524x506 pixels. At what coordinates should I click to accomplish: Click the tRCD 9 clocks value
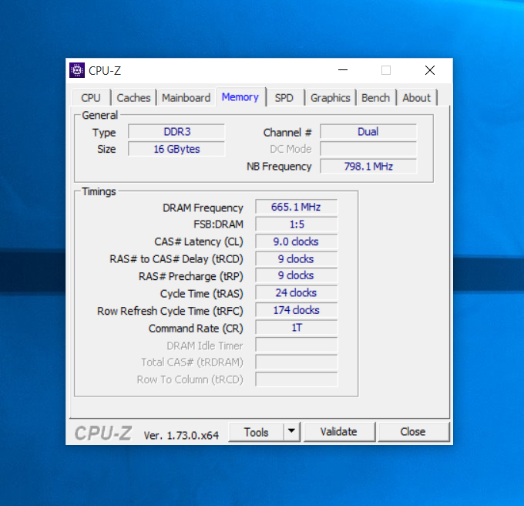297,259
